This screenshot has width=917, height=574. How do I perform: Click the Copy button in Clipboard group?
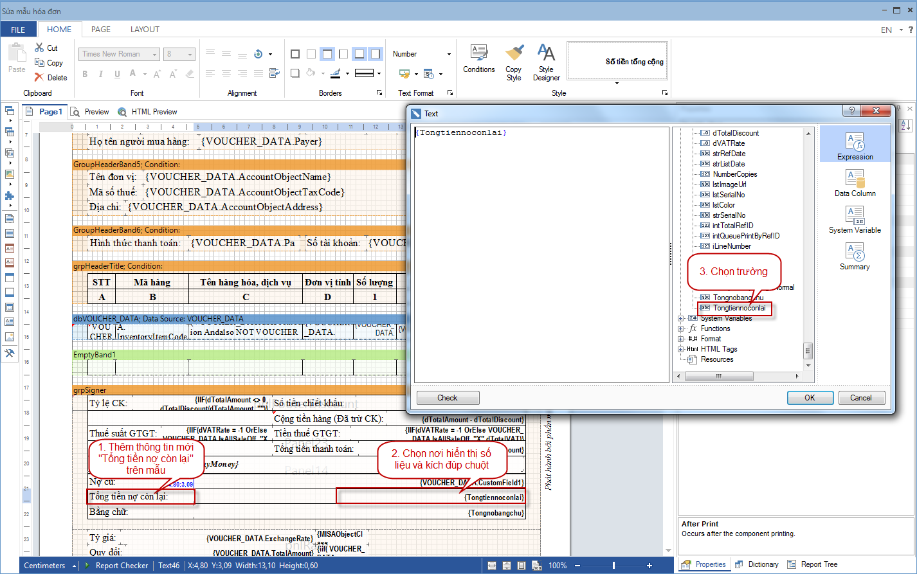[49, 62]
